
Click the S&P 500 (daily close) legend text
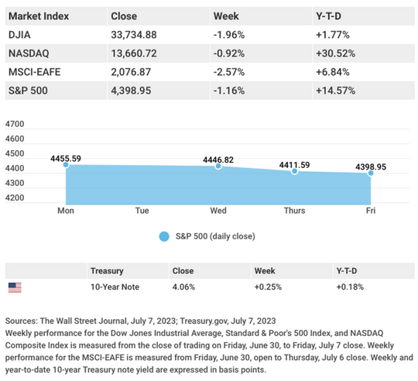point(215,236)
